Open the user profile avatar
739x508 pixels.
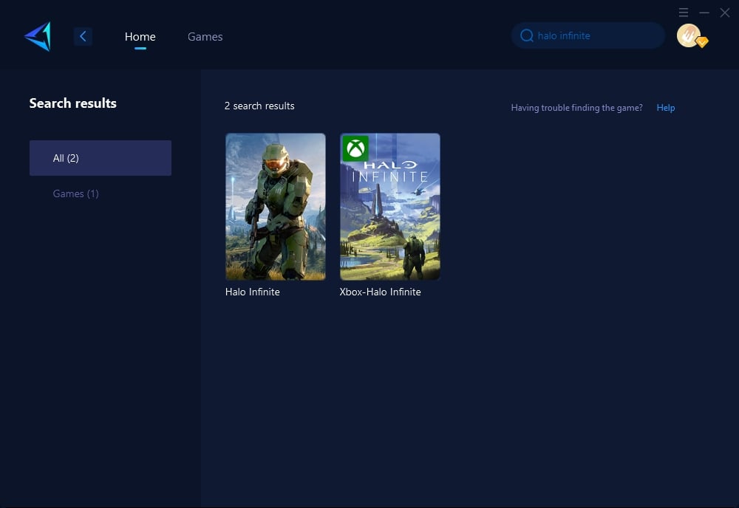pos(689,35)
